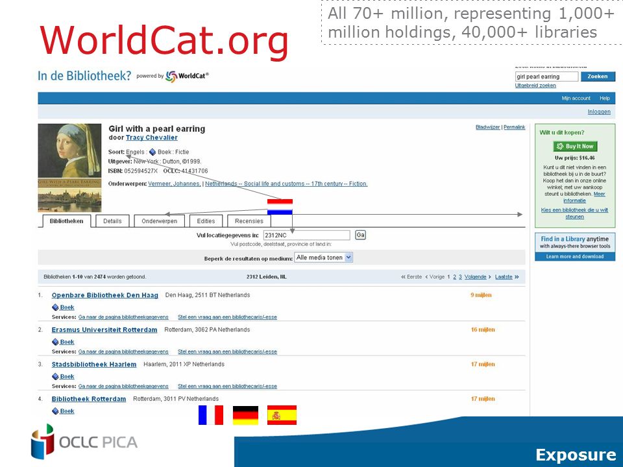The width and height of the screenshot is (623, 467).
Task: Open library details page link for Den Haag
Action: coord(123,317)
